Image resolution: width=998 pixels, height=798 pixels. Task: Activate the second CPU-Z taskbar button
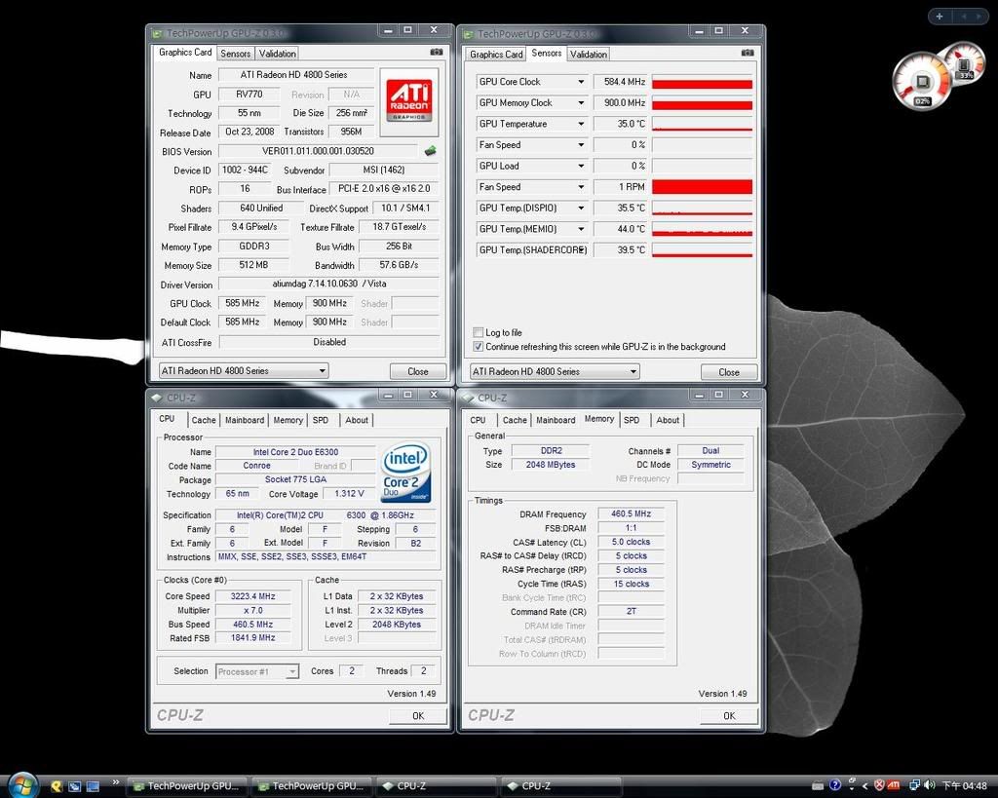(x=561, y=786)
